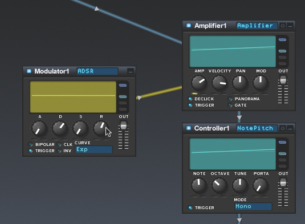Open the MODE dropdown showing Mono
This screenshot has width=305, height=224.
(x=253, y=206)
